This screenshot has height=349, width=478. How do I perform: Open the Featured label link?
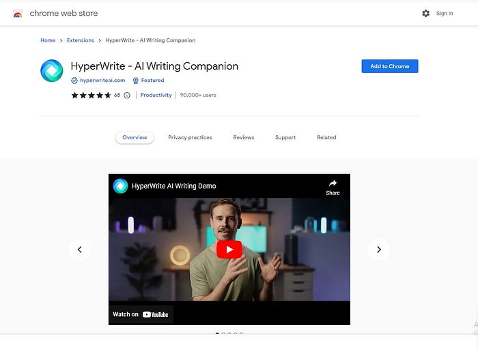(x=152, y=80)
